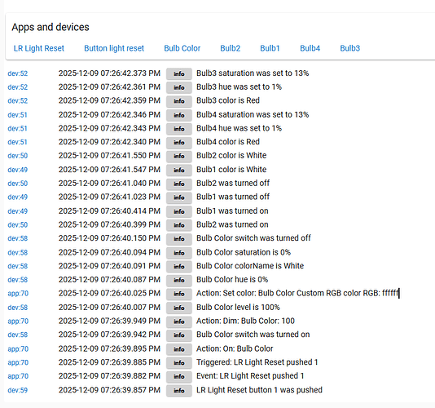Click info badge on button 1 was pushed row
The width and height of the screenshot is (435, 408).
coord(179,391)
